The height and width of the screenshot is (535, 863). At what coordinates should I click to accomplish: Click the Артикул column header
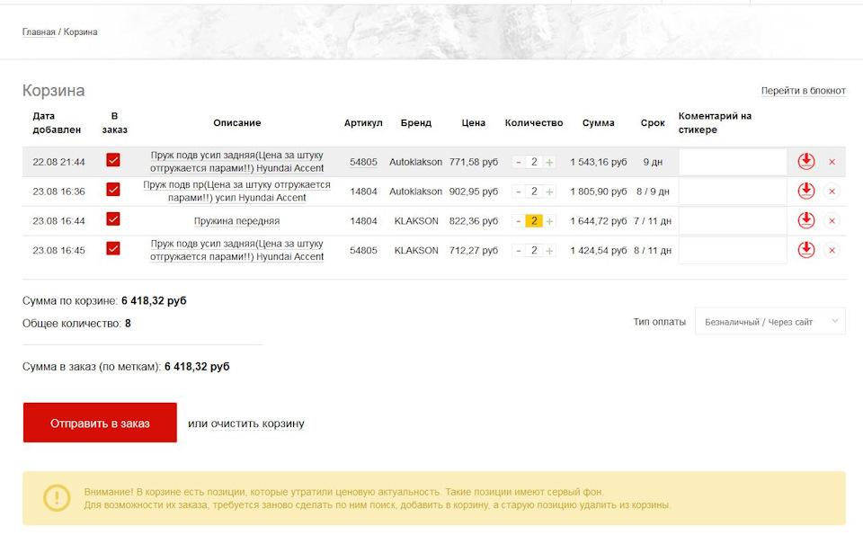coord(363,123)
